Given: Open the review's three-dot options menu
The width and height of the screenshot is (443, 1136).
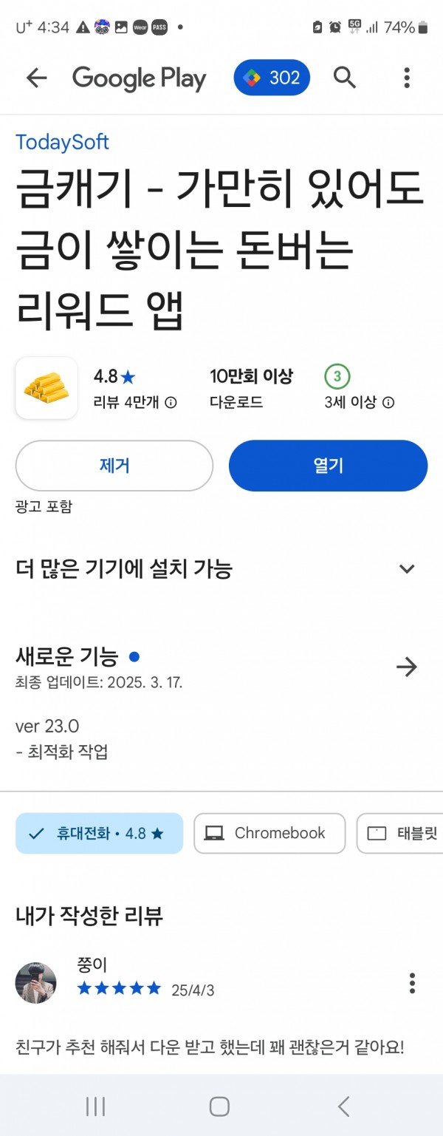Looking at the screenshot, I should coord(412,983).
